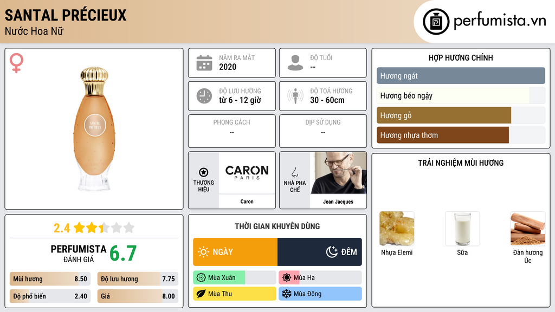Image resolution: width=555 pixels, height=312 pixels.
Task: Select the orange Ngày daytime block
Action: 235,252
